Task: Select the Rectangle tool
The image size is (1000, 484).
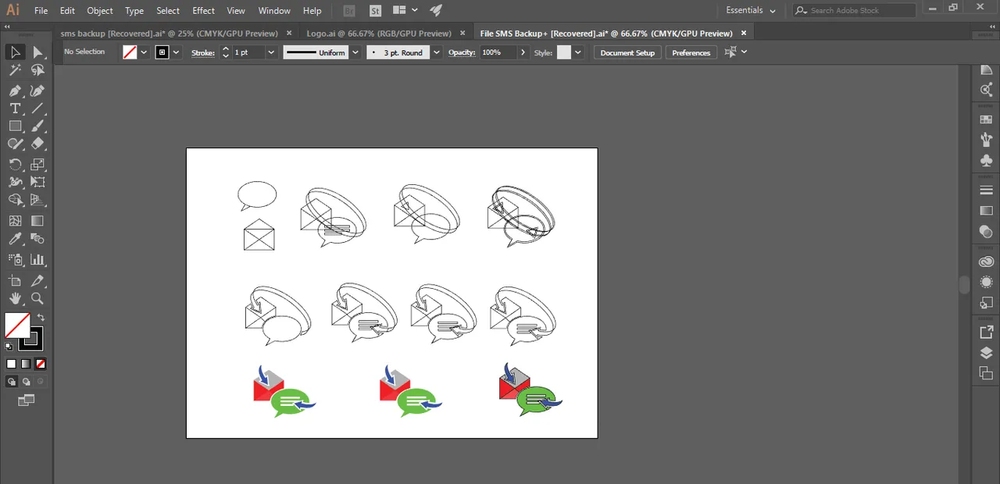Action: (x=15, y=126)
